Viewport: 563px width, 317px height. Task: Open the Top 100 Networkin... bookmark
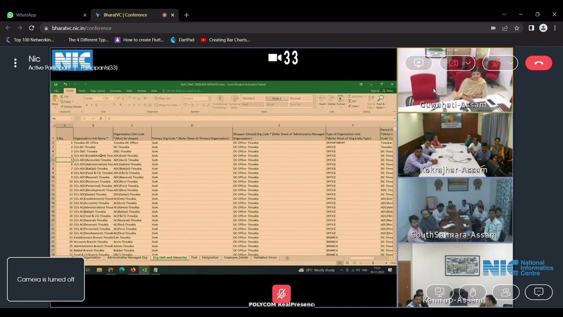(x=29, y=40)
